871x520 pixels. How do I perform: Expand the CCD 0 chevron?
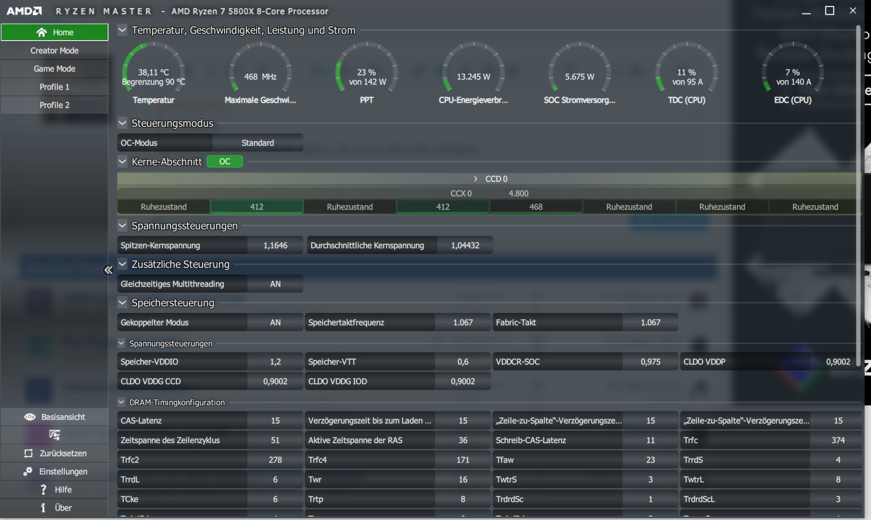(x=475, y=179)
